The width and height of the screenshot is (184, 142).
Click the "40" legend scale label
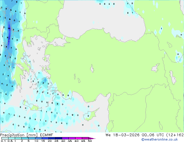tap(76, 141)
